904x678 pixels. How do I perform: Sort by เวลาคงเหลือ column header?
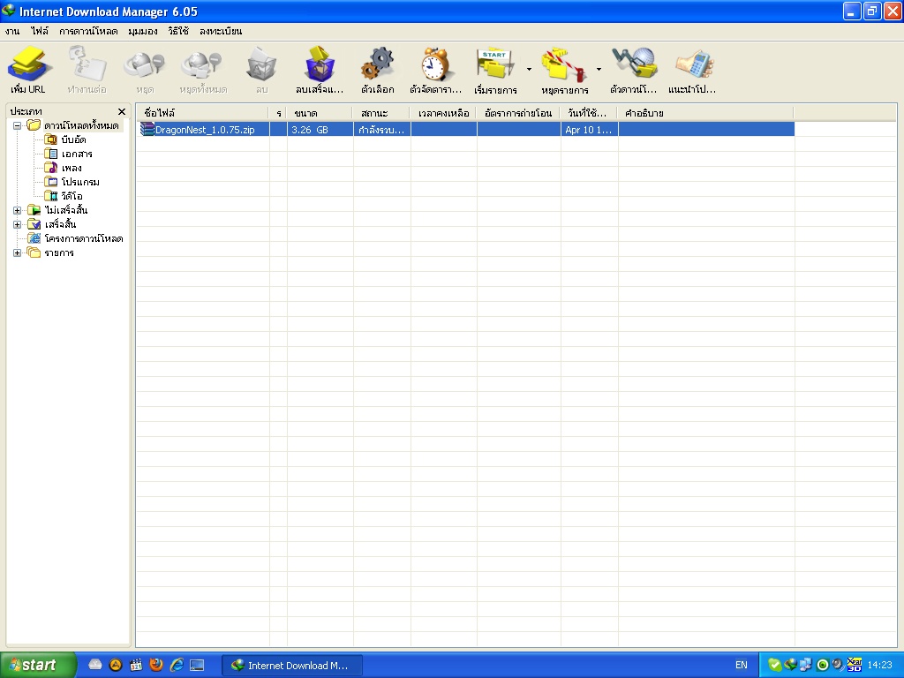click(443, 113)
